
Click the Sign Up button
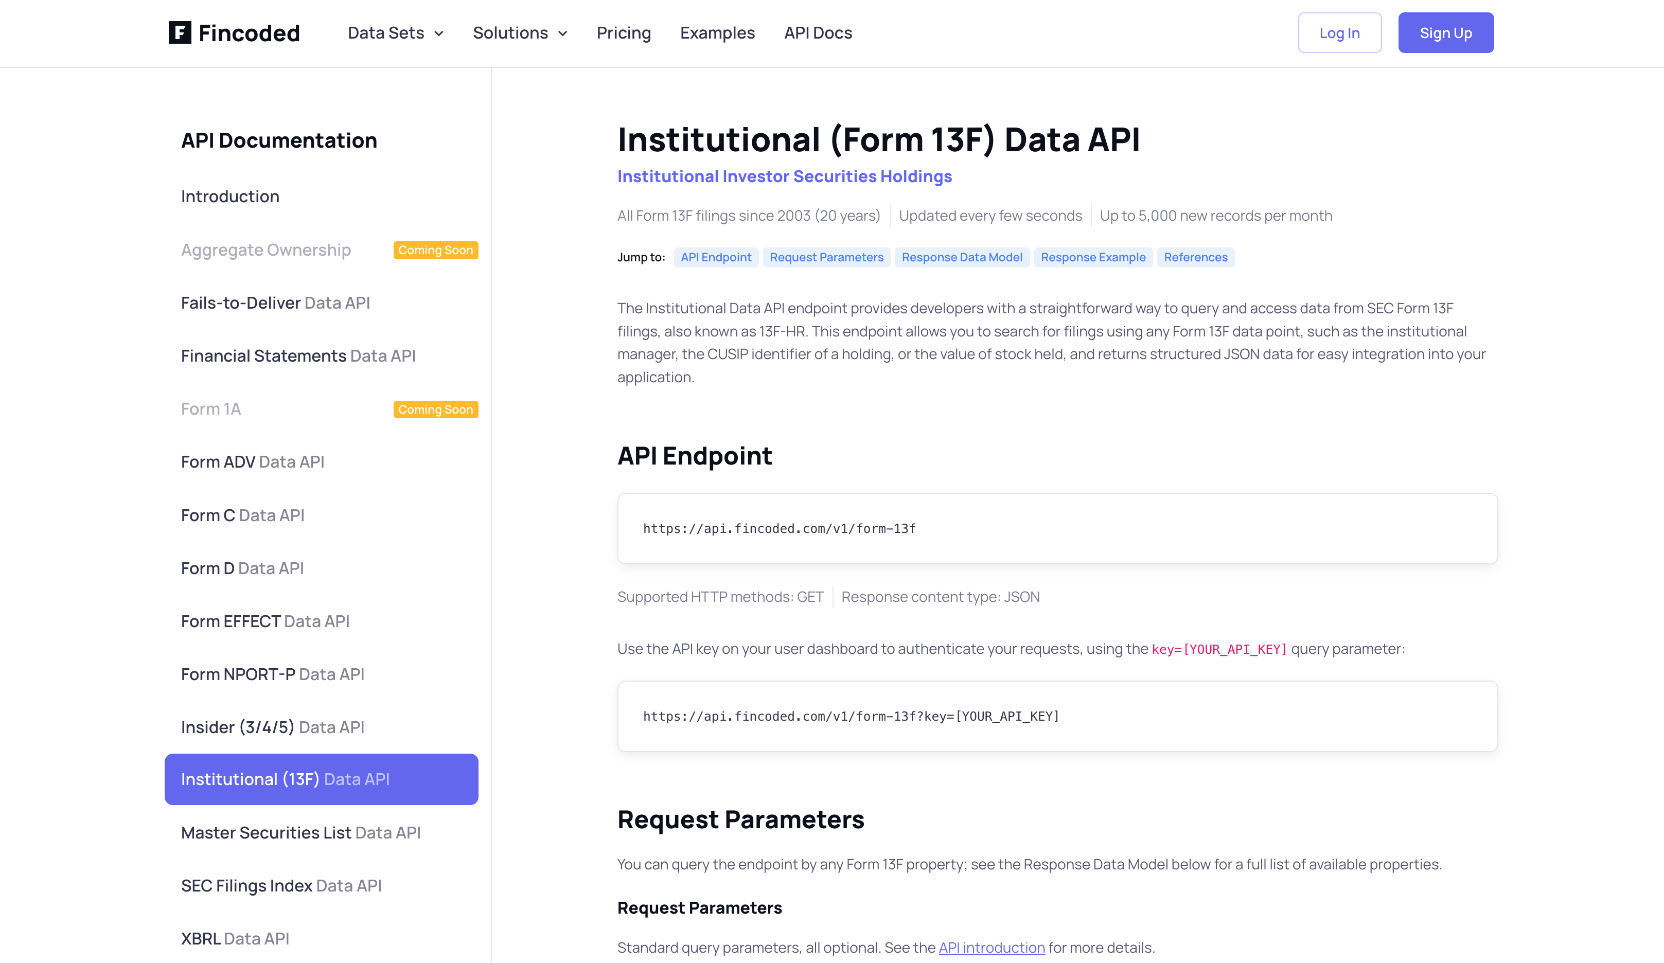(x=1445, y=33)
